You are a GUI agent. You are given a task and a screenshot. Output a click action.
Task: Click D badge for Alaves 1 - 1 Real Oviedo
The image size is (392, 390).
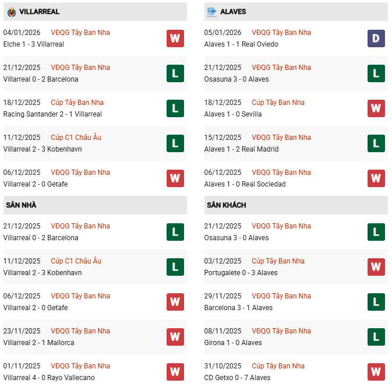[376, 38]
